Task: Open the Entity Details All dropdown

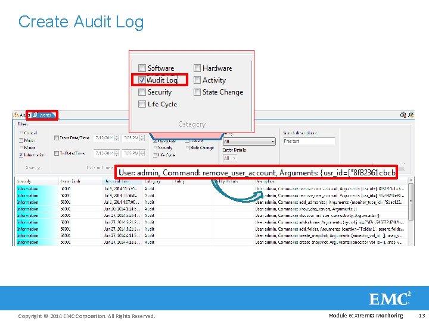Action: 230,158
